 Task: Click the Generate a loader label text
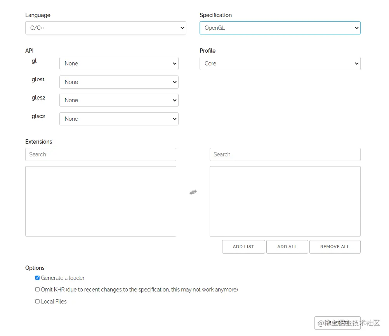point(63,278)
